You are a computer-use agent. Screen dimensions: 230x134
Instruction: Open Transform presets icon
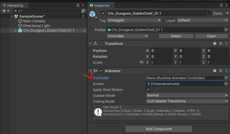pos(221,43)
